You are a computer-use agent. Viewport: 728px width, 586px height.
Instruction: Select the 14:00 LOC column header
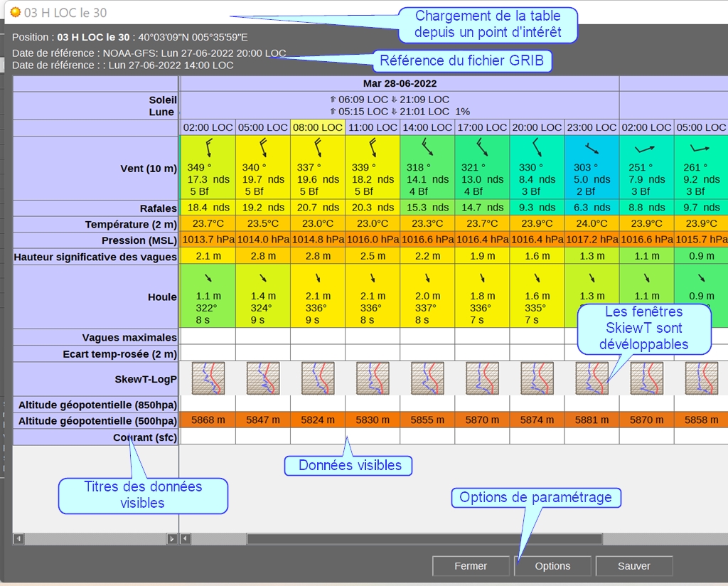tap(427, 128)
